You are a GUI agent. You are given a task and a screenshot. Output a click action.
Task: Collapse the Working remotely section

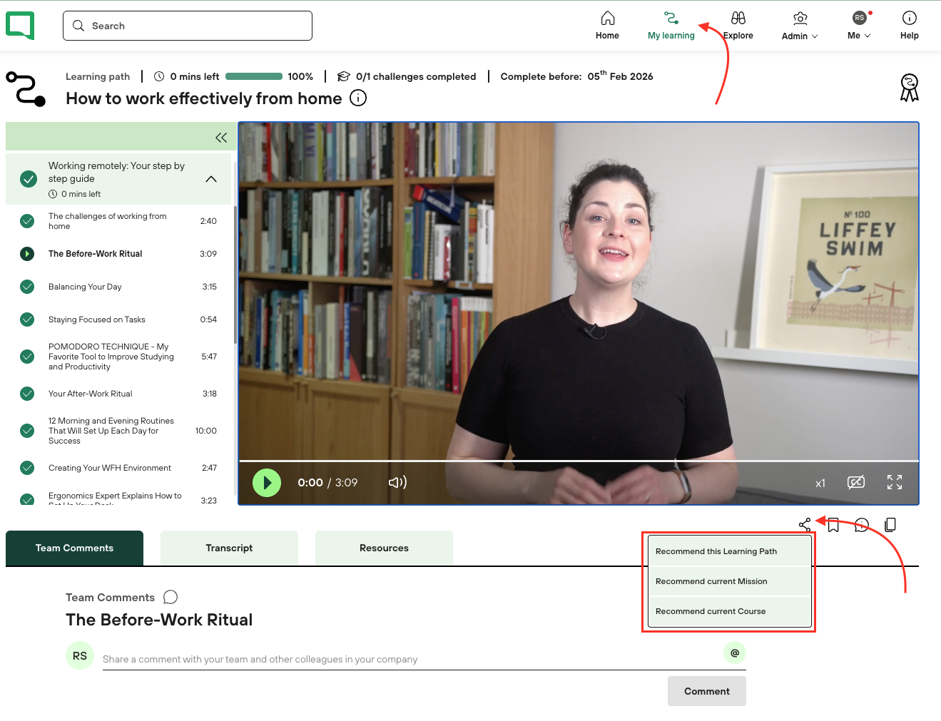[x=211, y=179]
